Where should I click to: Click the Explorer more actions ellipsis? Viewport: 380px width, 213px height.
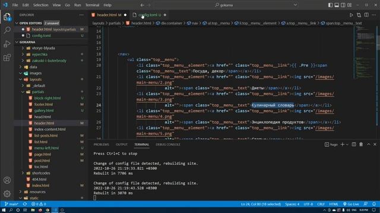(x=81, y=15)
